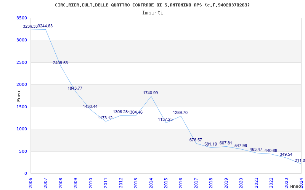Click the chart title with c.f.94028370263

pyautogui.click(x=152, y=5)
